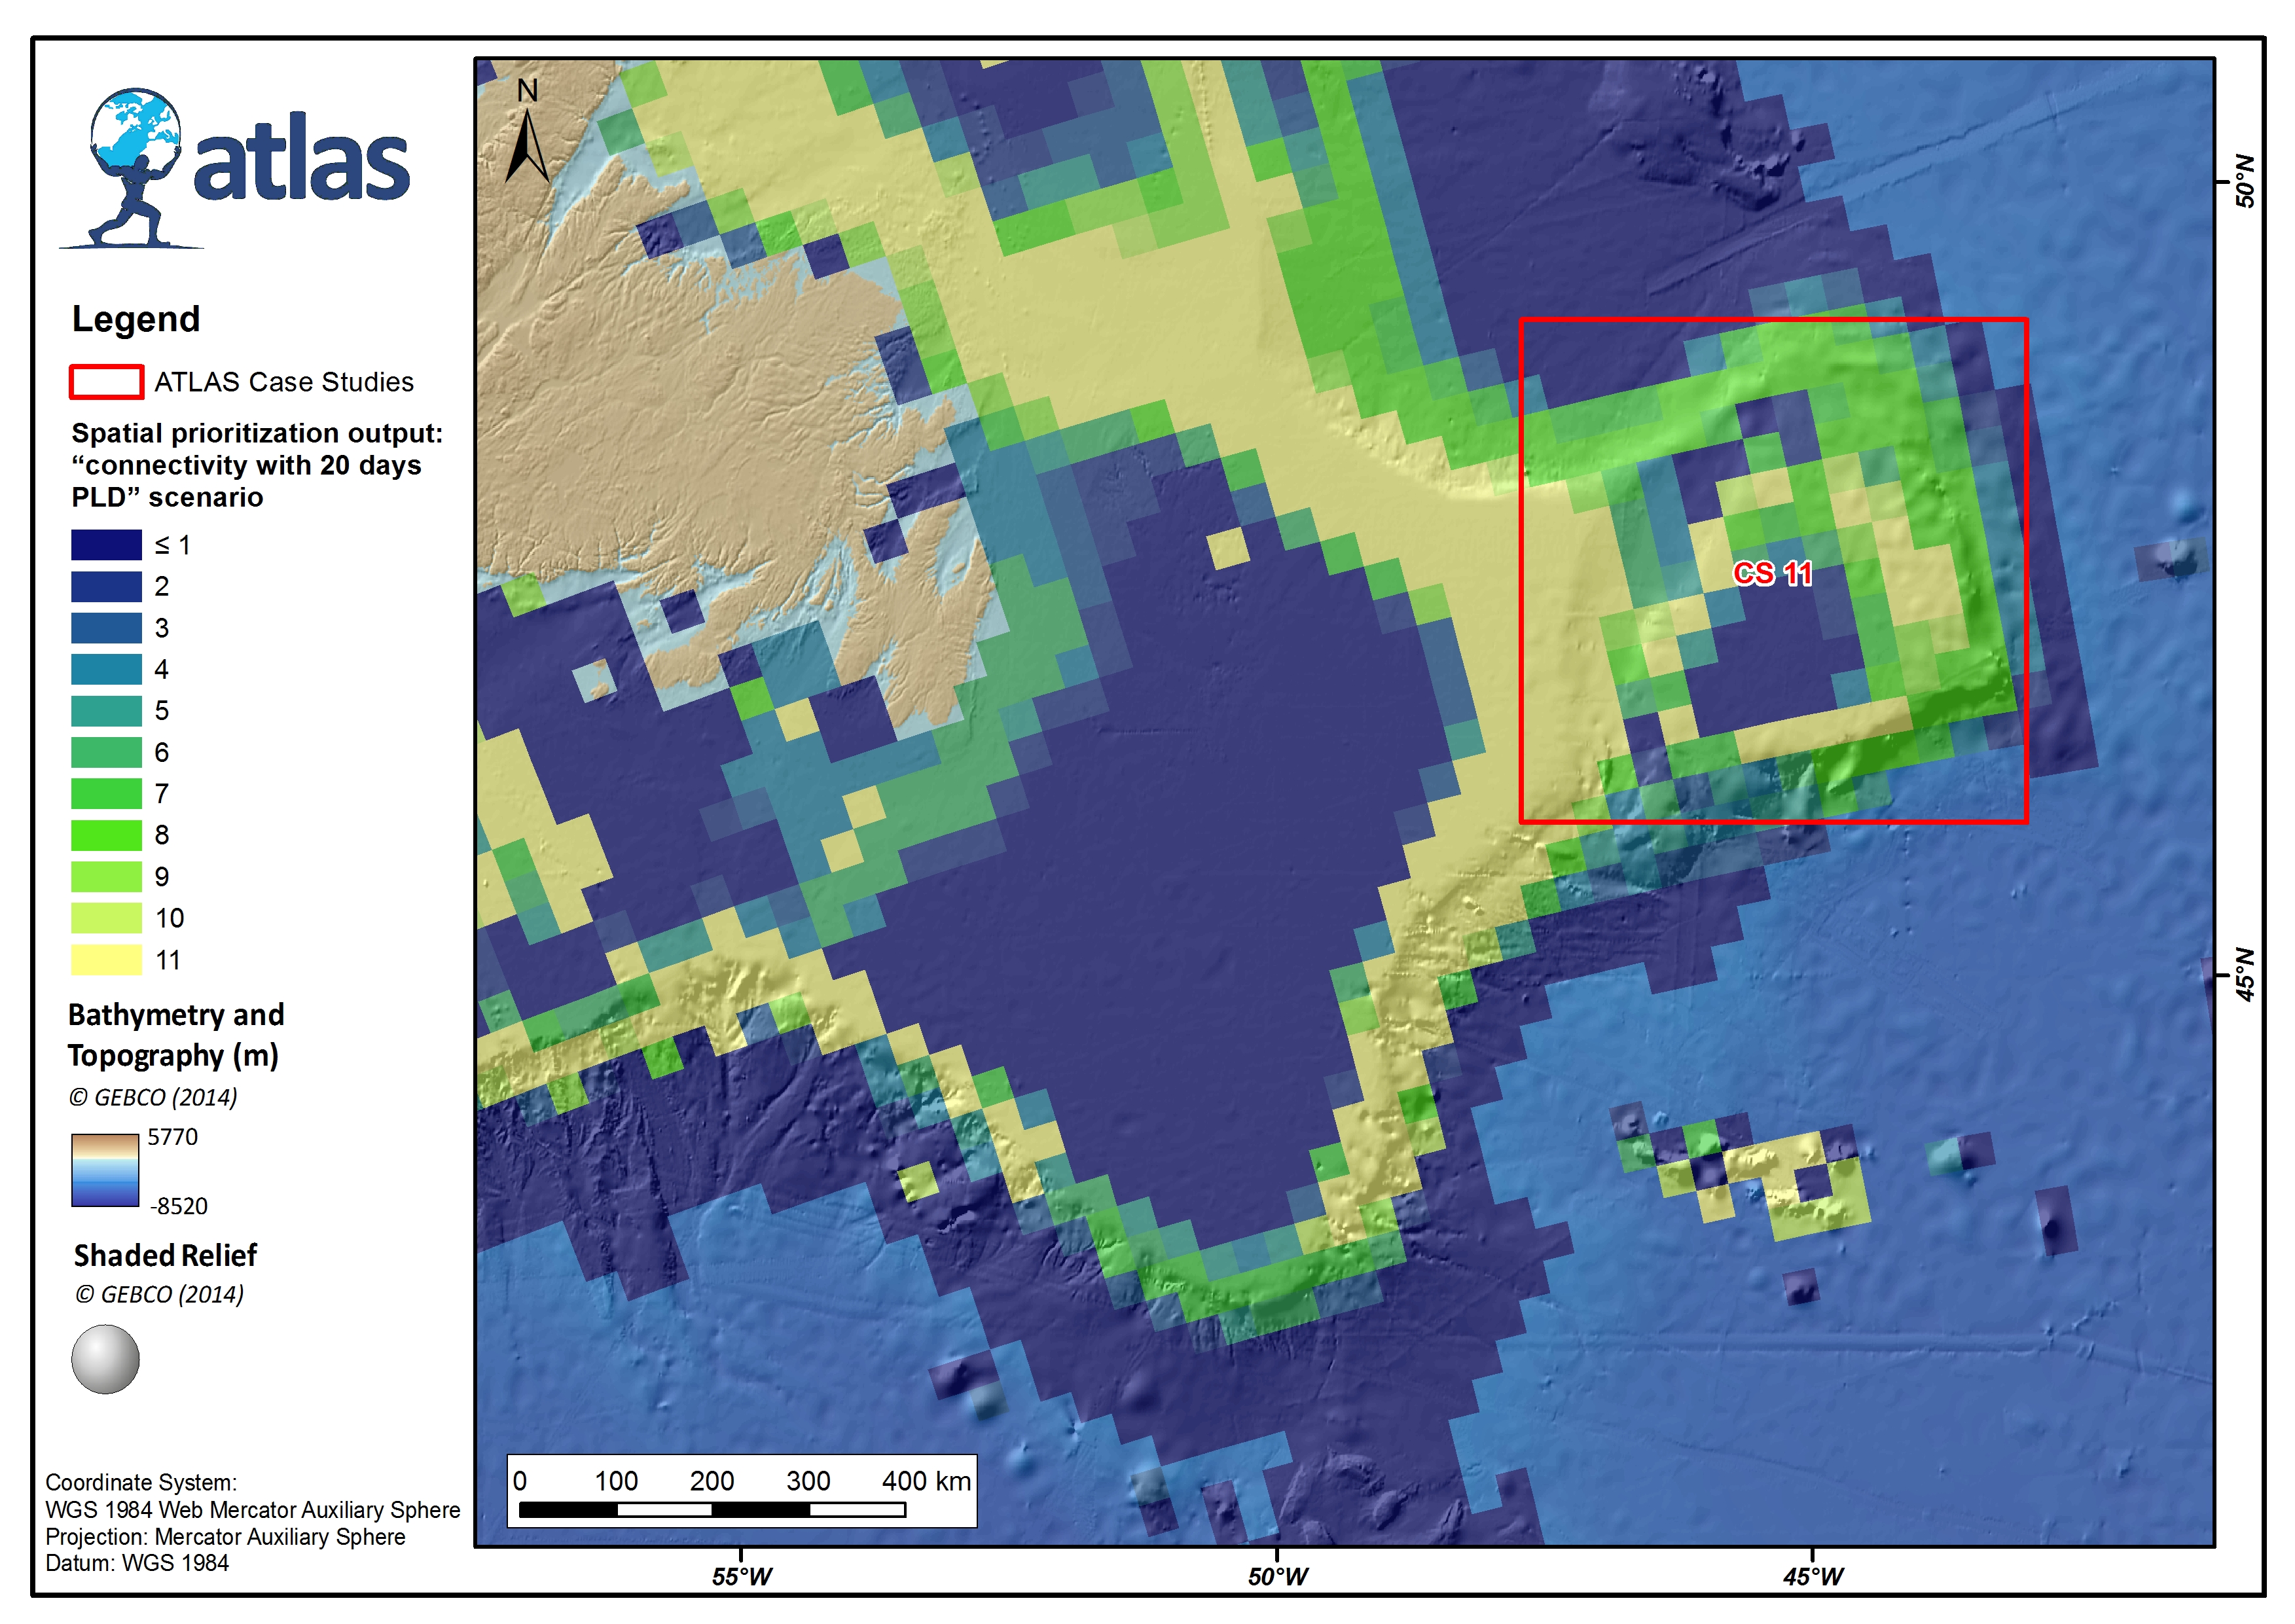Select the legend swatch labeled 3
This screenshot has height=1624, width=2295.
pos(106,628)
